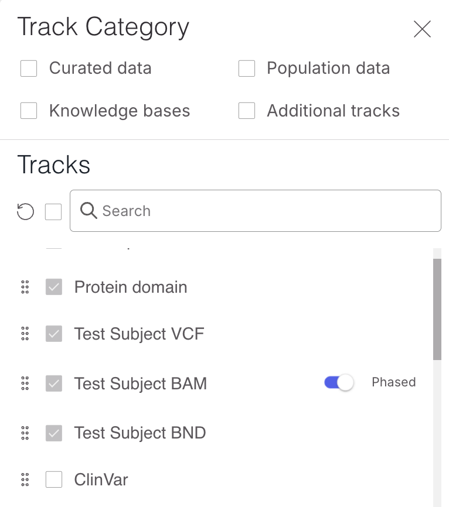
Task: Tick the Knowledge bases checkbox
Action: (x=29, y=111)
